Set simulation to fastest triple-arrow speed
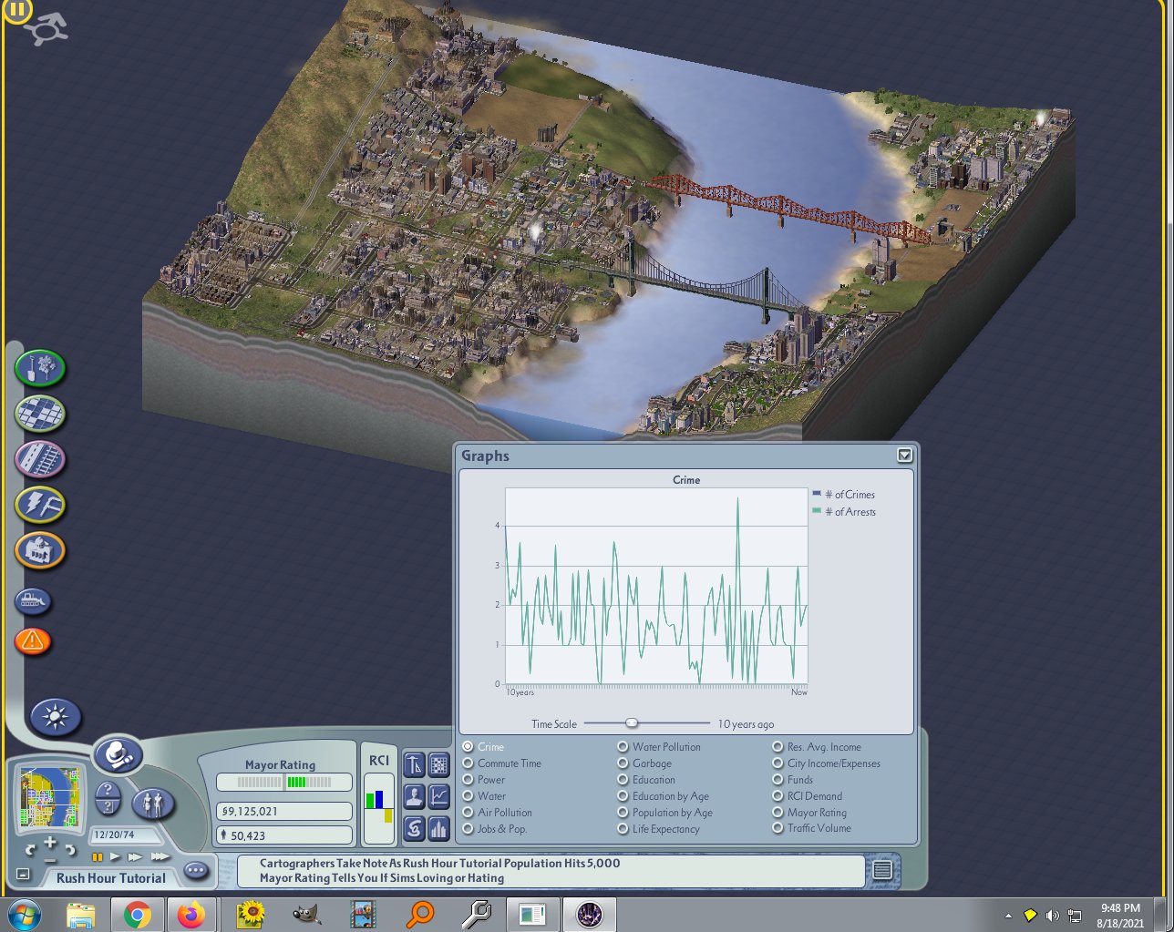 pos(160,857)
